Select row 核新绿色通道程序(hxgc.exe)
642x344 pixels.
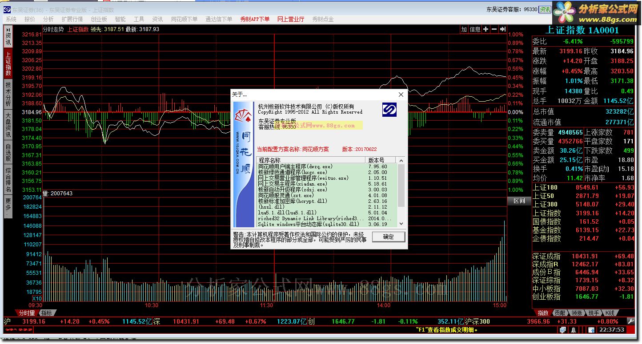(x=327, y=172)
